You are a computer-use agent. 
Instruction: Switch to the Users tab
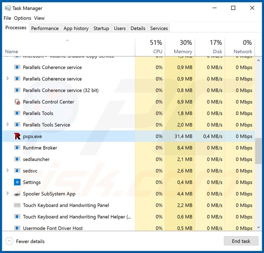click(120, 28)
